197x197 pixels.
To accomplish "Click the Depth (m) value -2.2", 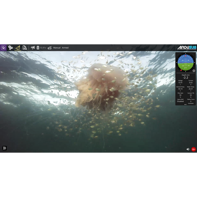I will pyautogui.click(x=185, y=78).
